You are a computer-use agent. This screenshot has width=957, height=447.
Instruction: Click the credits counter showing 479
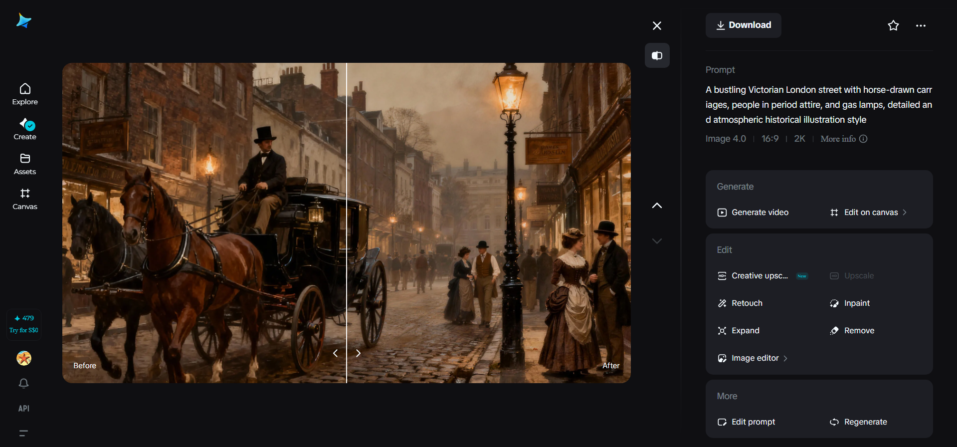pyautogui.click(x=24, y=318)
